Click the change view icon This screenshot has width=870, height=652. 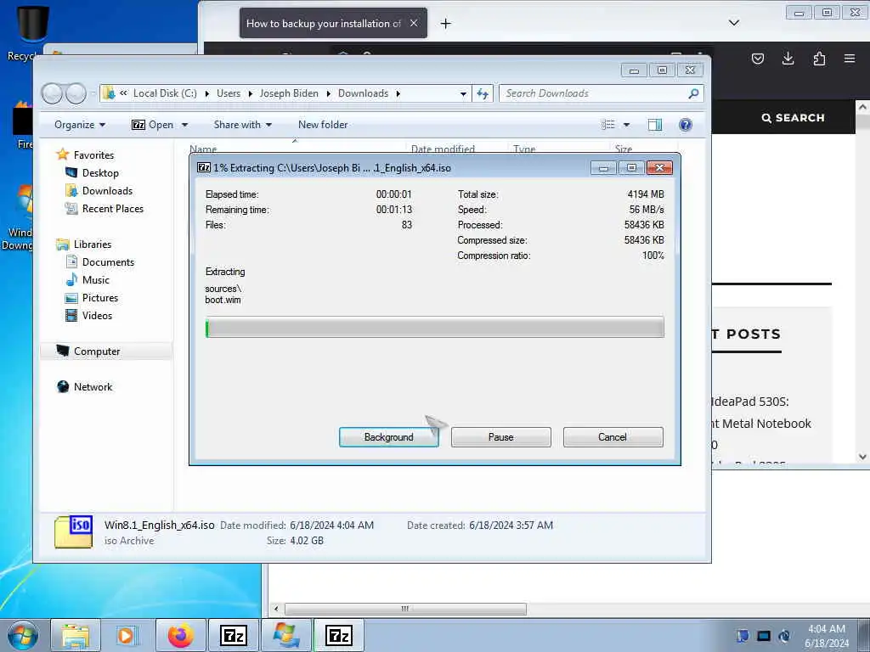[x=608, y=125]
